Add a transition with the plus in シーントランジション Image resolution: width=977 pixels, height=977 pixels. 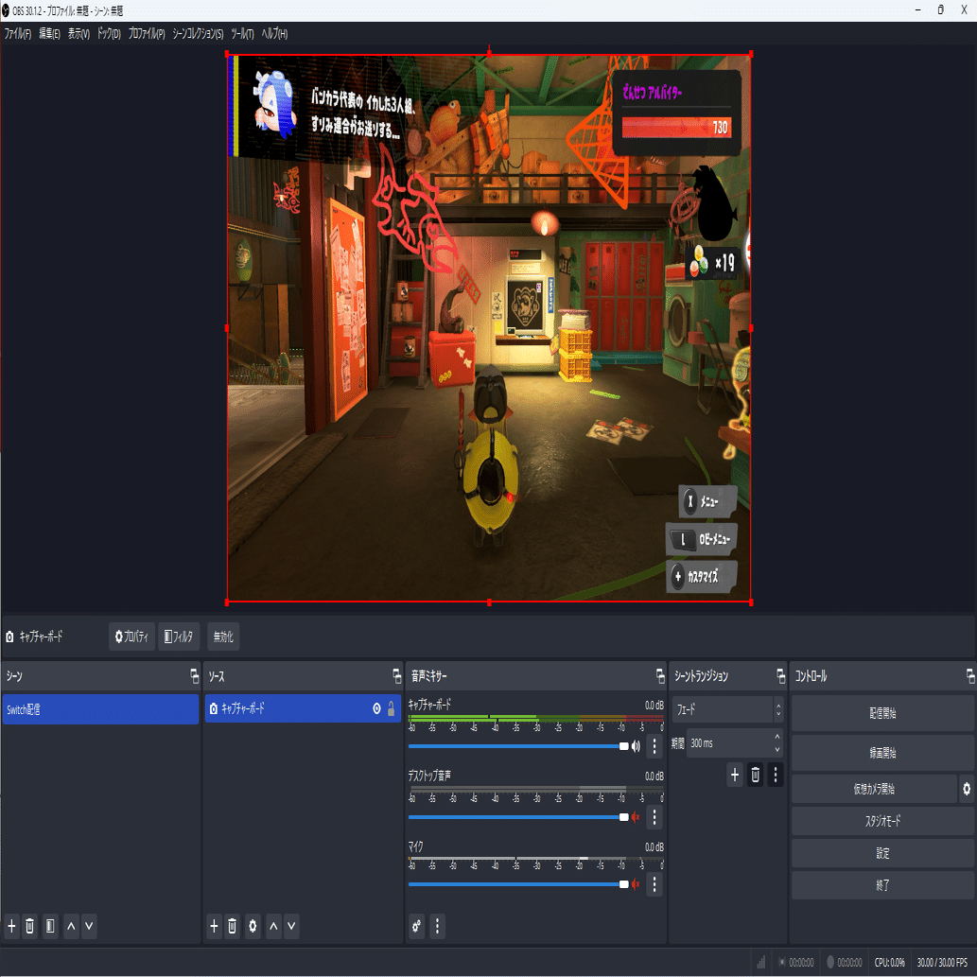pos(735,775)
